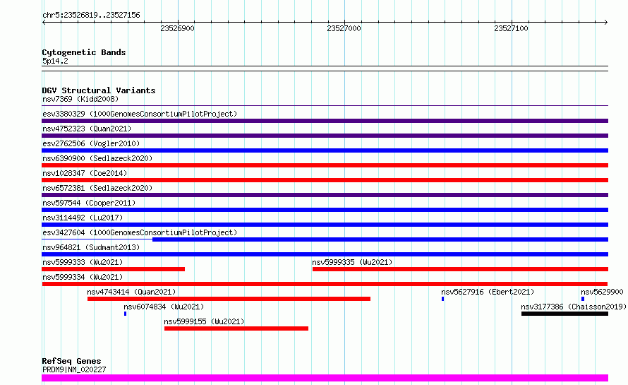Click the nsv6074834 (Wu2021) label
Image resolution: width=628 pixels, height=385 pixels.
[x=164, y=307]
